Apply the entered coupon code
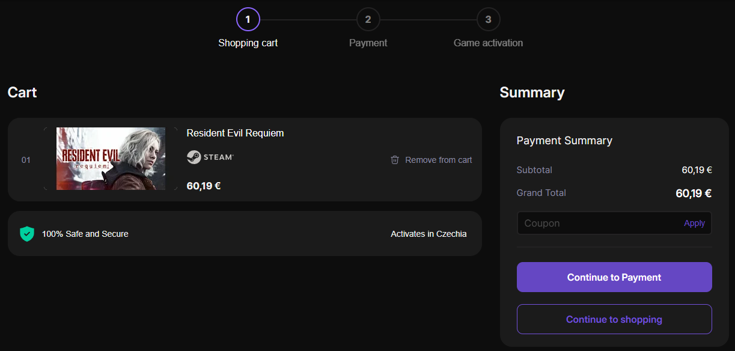 694,223
